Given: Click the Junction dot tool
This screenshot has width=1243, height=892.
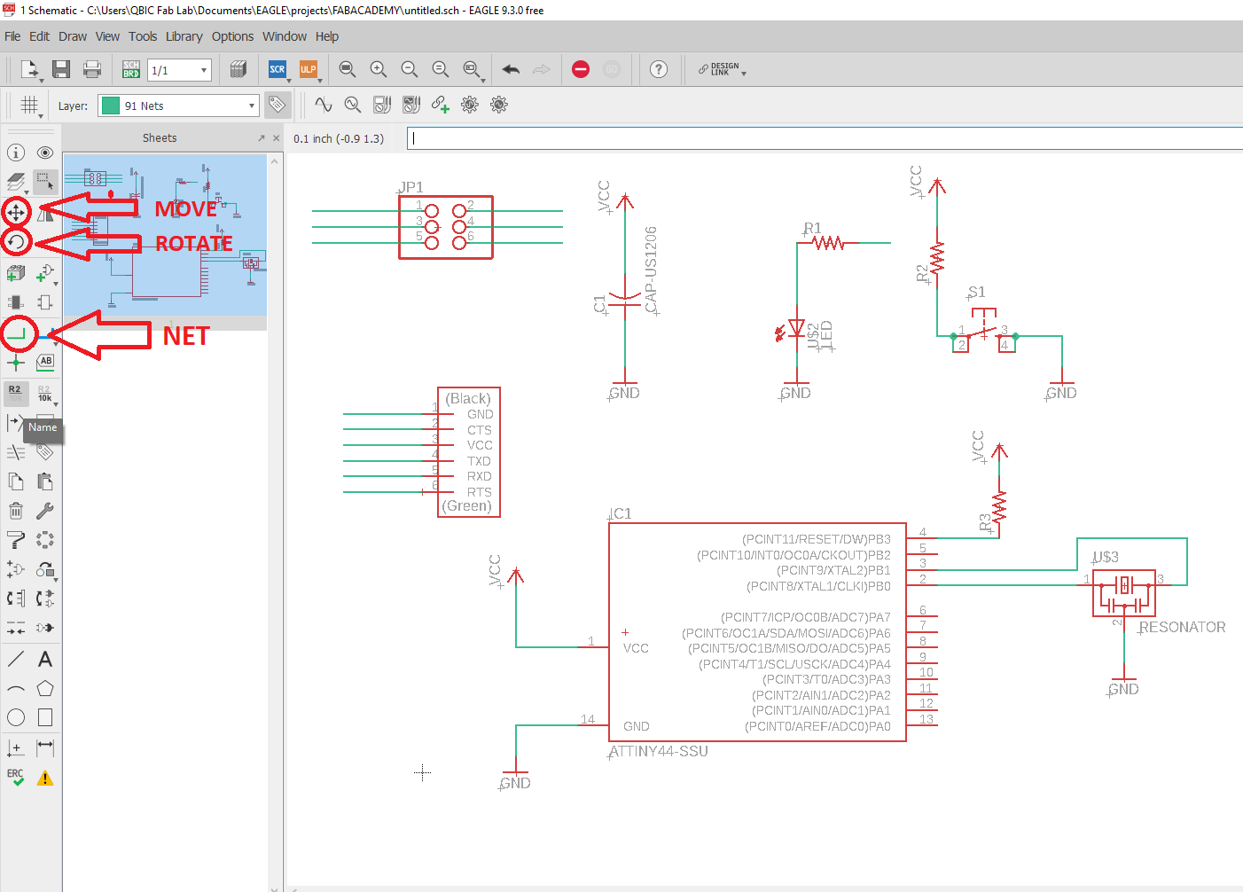Looking at the screenshot, I should click(x=16, y=363).
